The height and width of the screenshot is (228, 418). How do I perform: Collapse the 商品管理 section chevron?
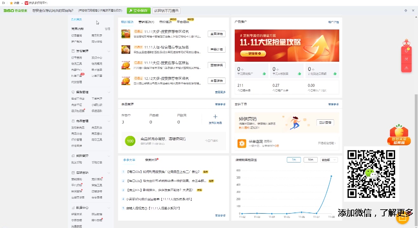click(109, 121)
